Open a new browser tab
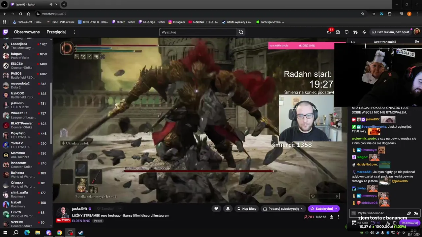Screen dimensions: 422x237 [x=64, y=5]
